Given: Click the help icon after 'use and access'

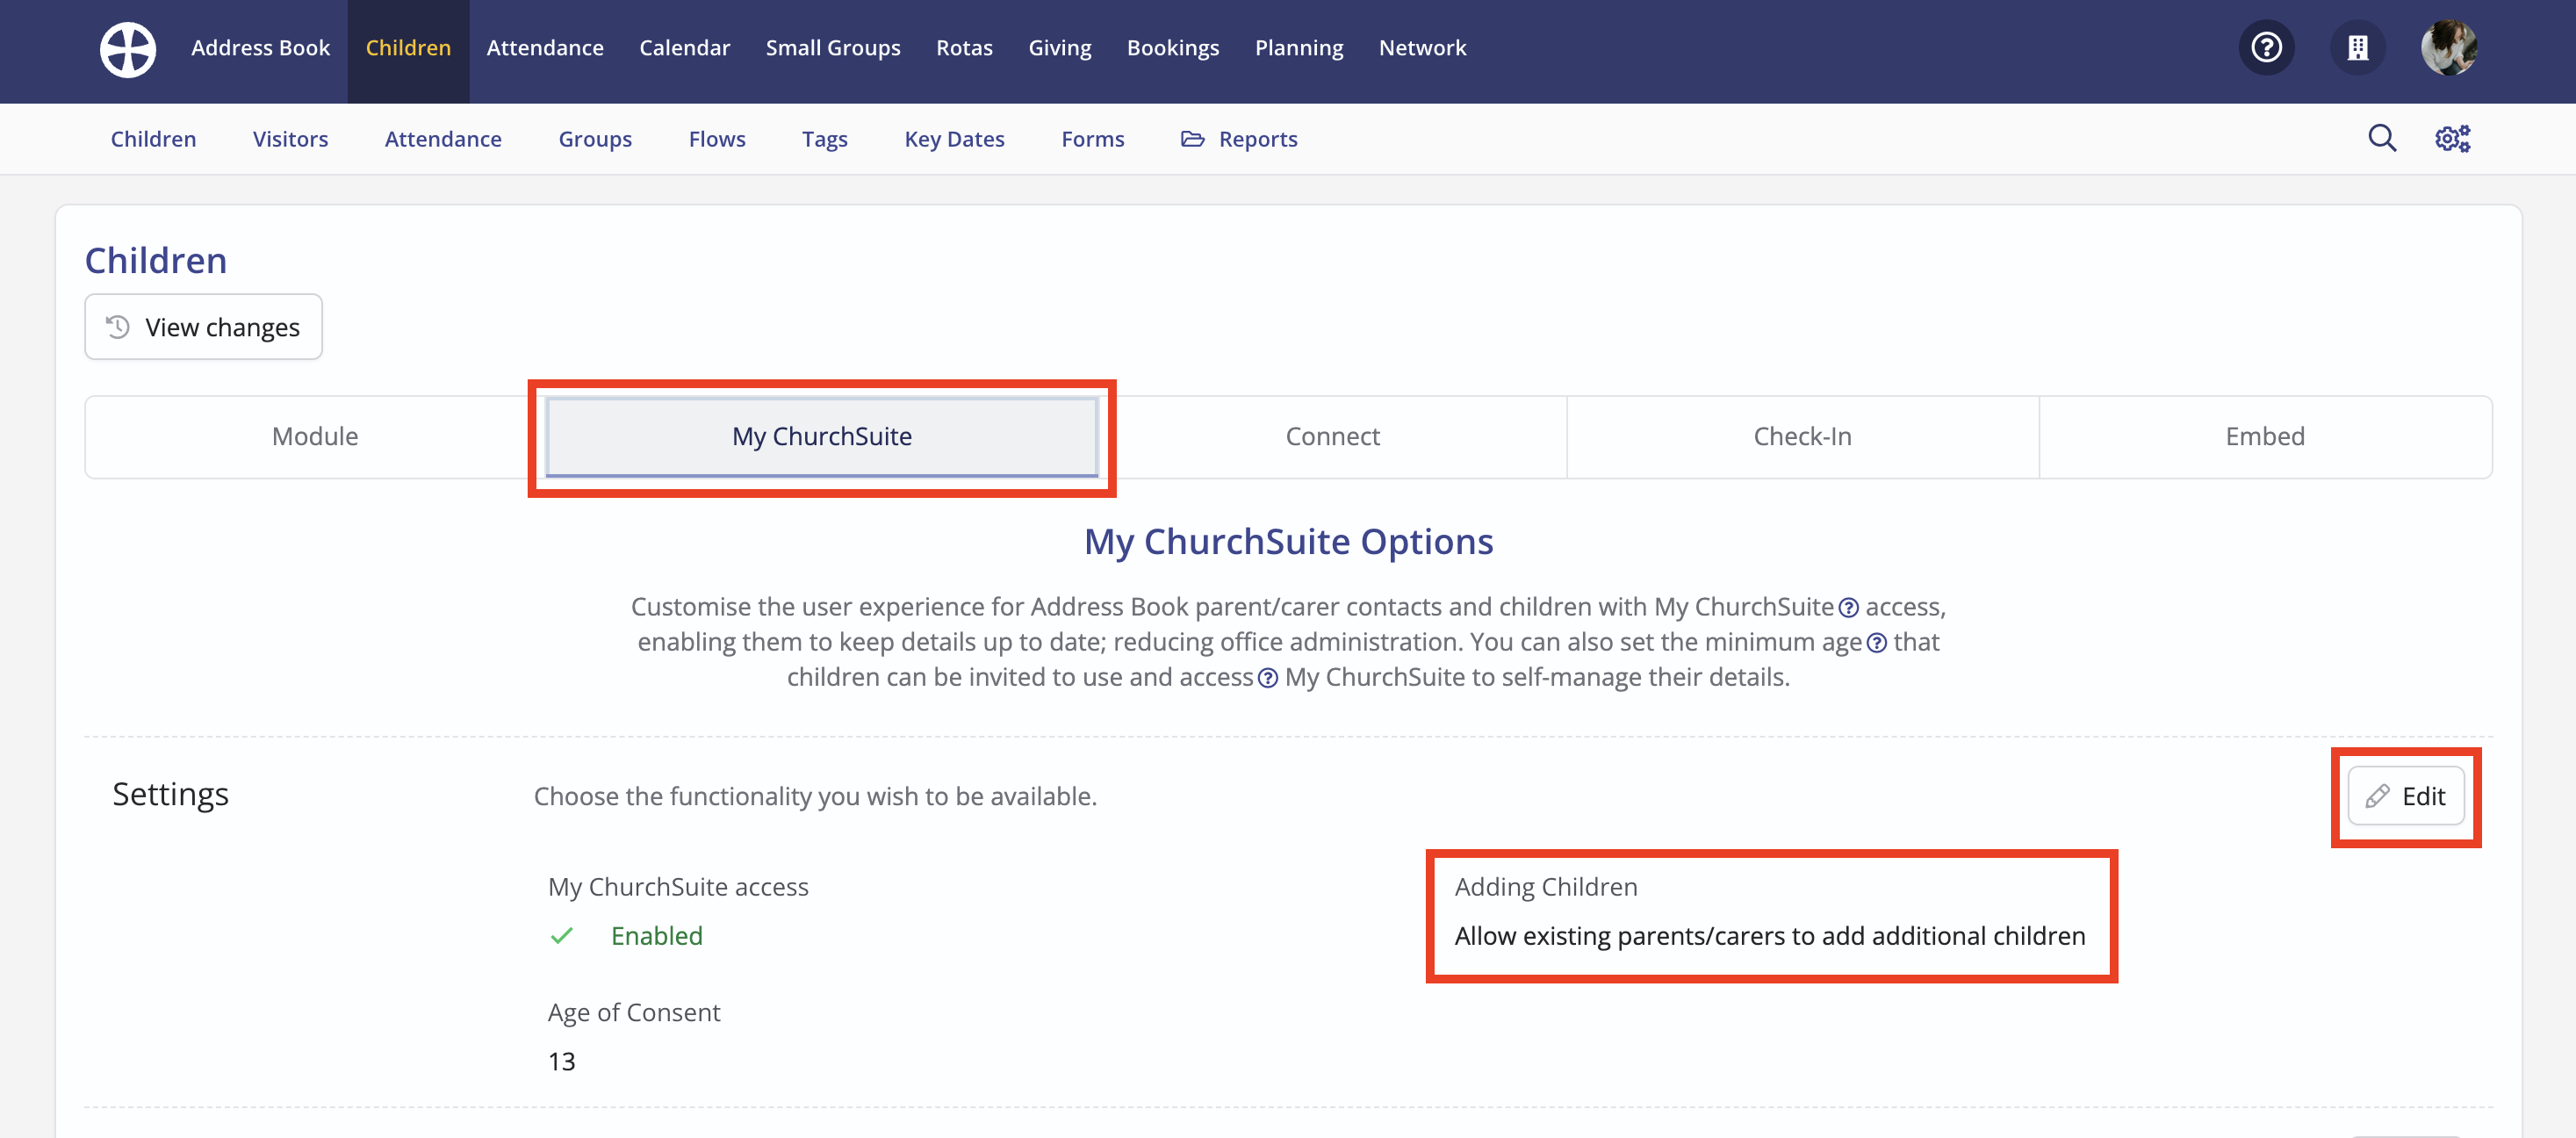Looking at the screenshot, I should click(1267, 678).
